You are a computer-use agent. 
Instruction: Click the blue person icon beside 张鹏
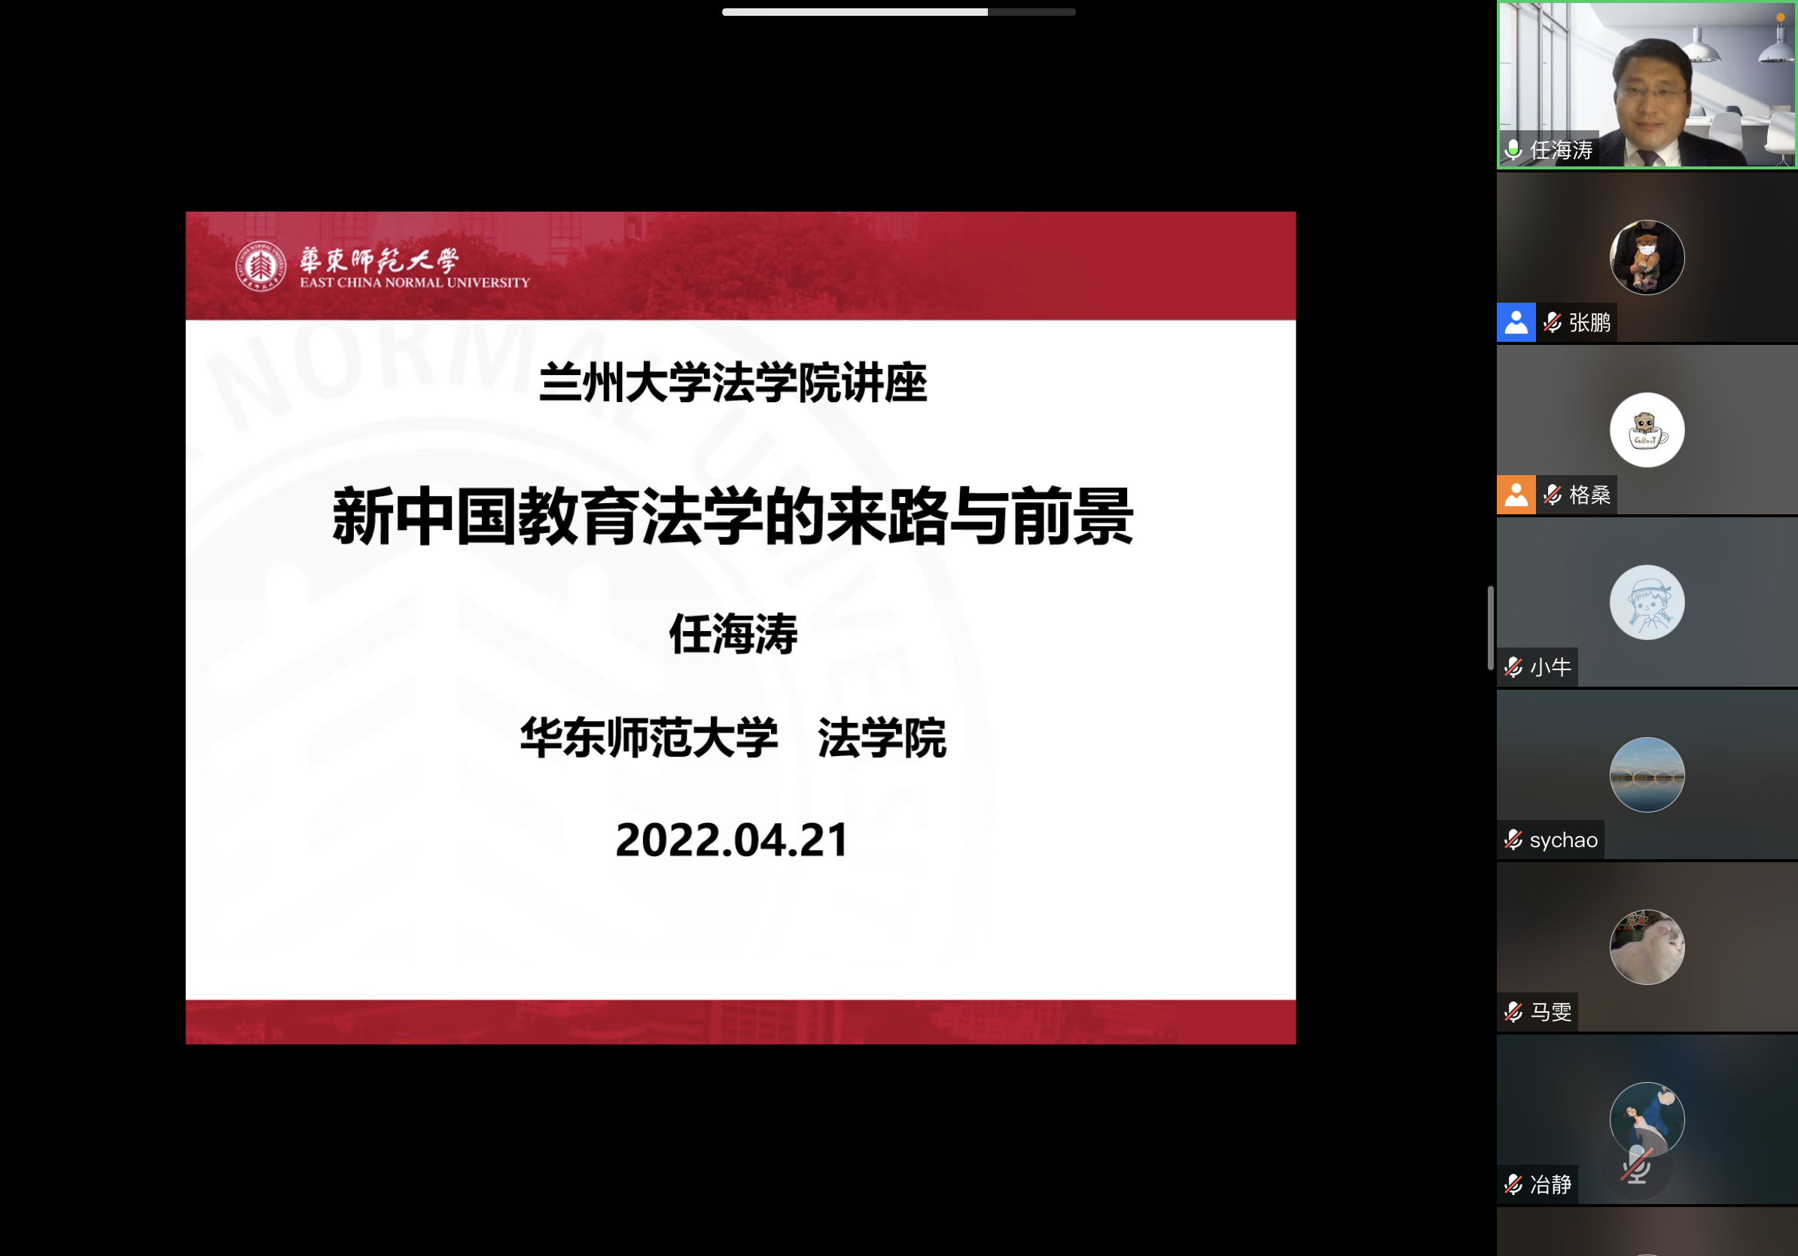(1516, 322)
